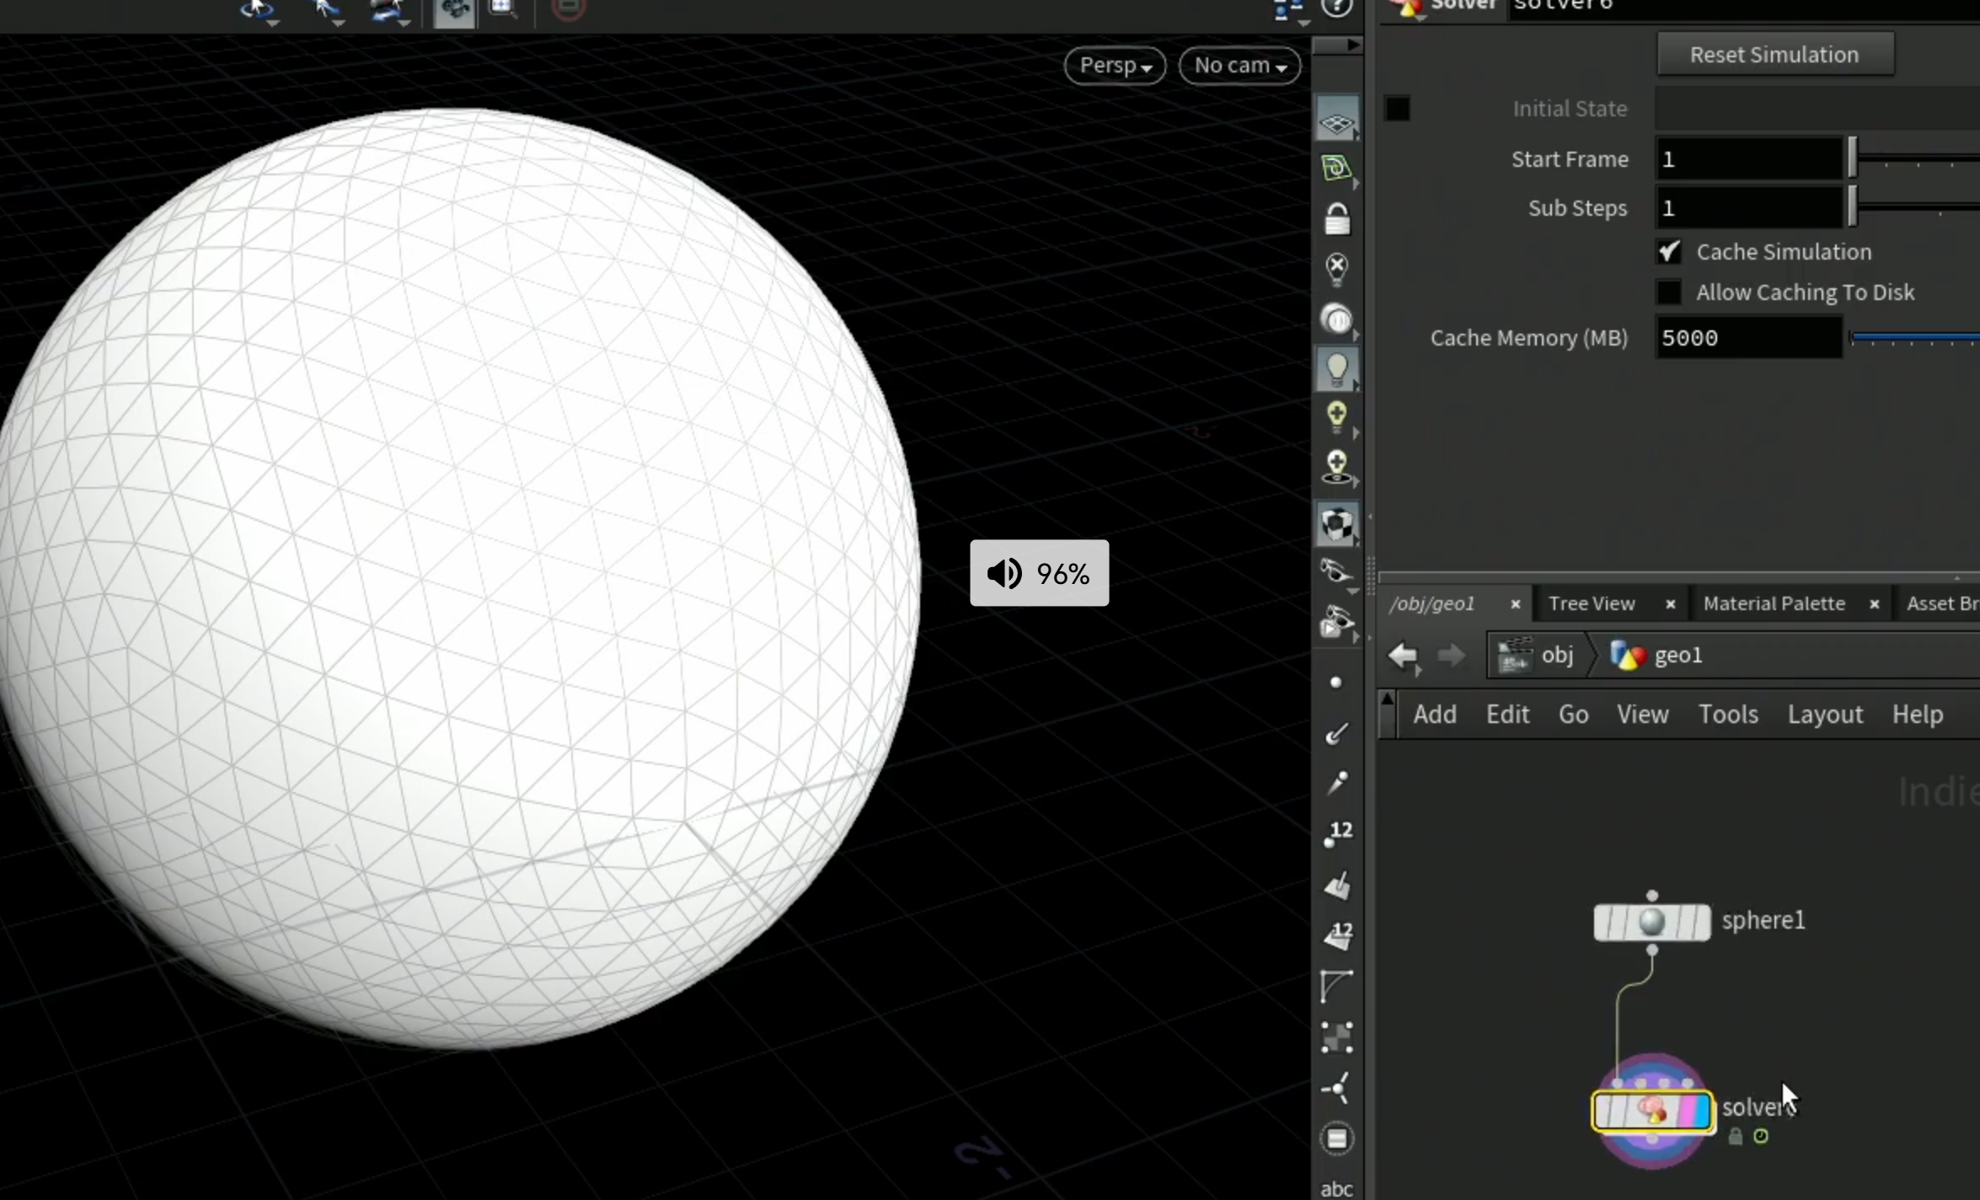The image size is (1980, 1200).
Task: Click the checkered sphere material display icon
Action: point(1336,524)
